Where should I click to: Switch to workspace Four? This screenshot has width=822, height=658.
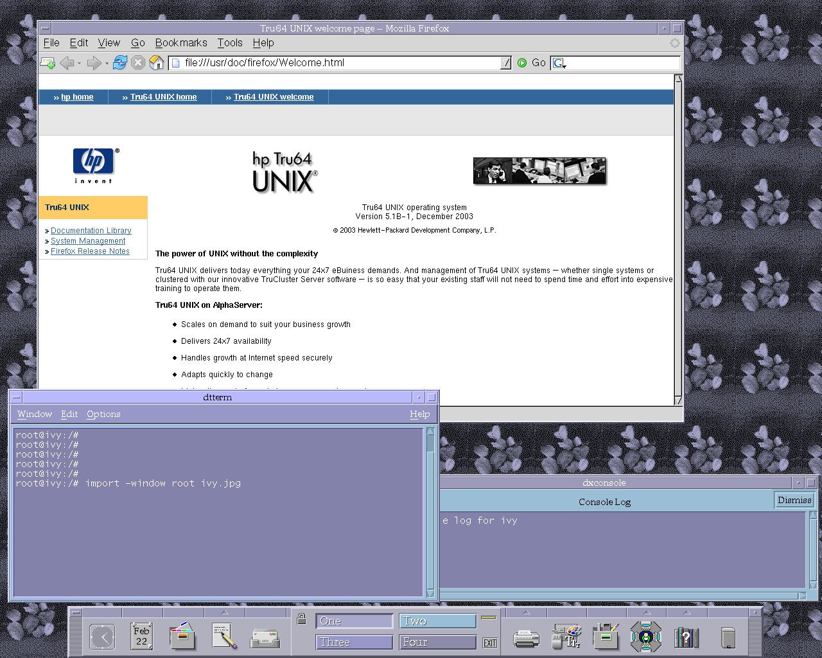[438, 642]
